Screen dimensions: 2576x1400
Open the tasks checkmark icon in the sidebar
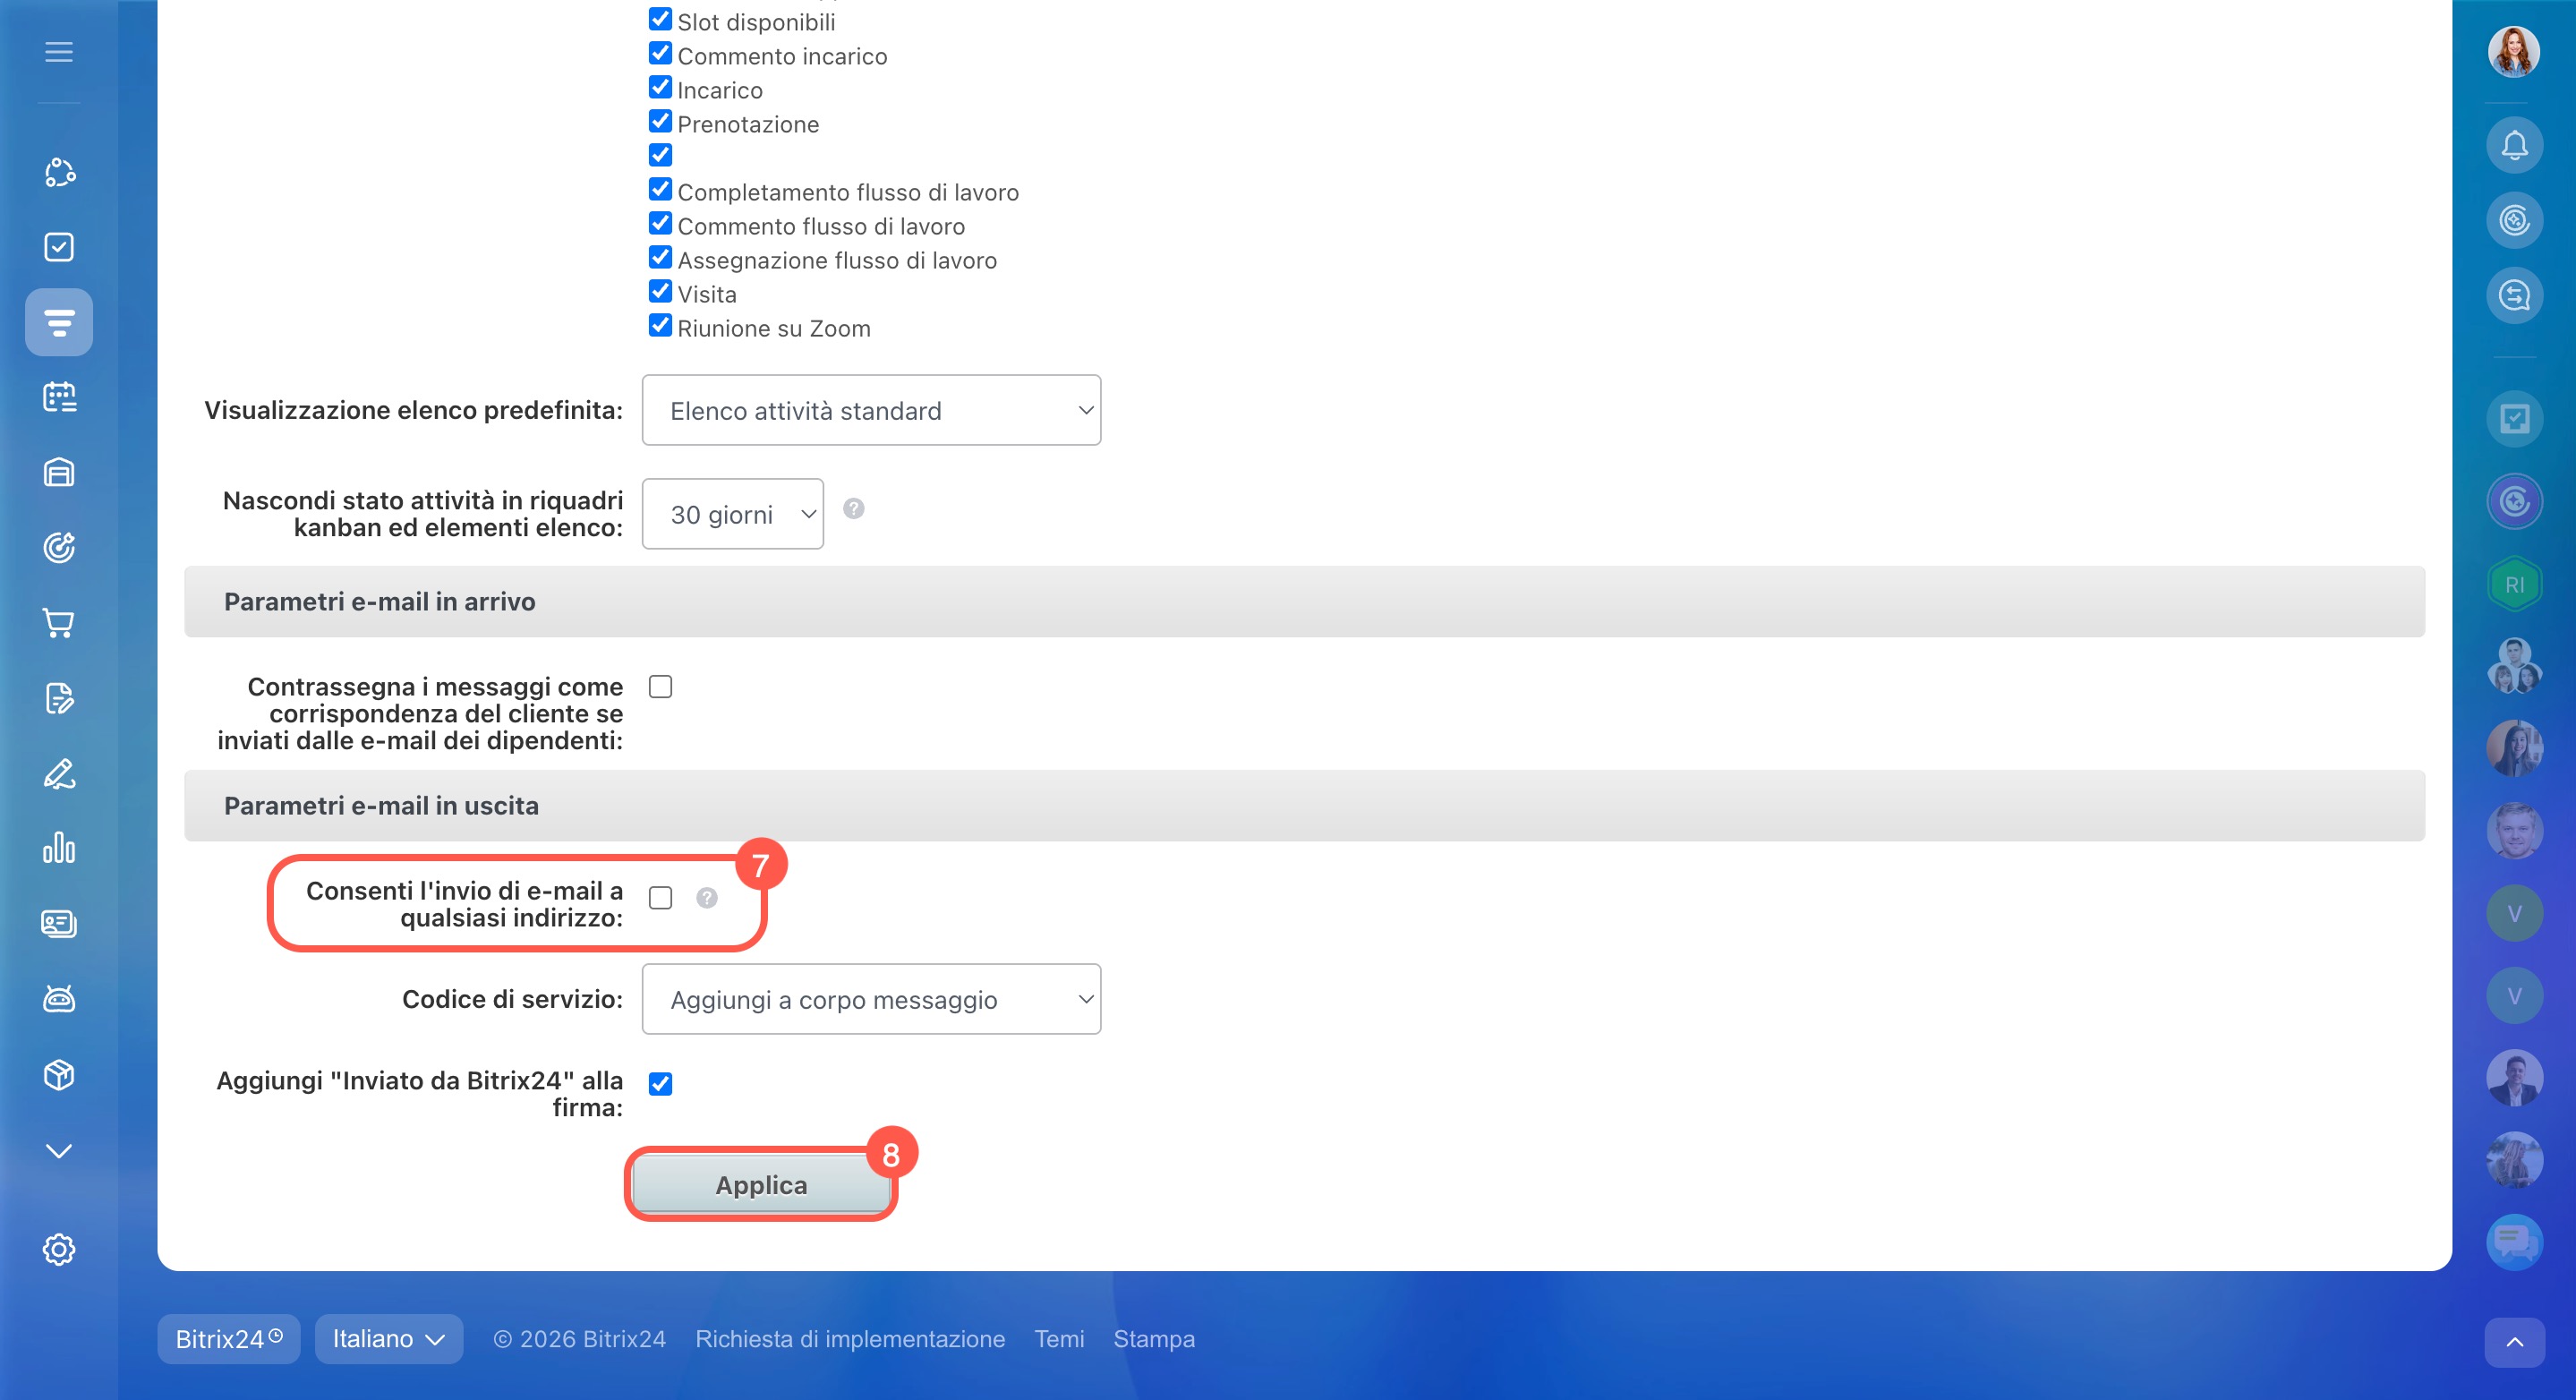coord(59,247)
